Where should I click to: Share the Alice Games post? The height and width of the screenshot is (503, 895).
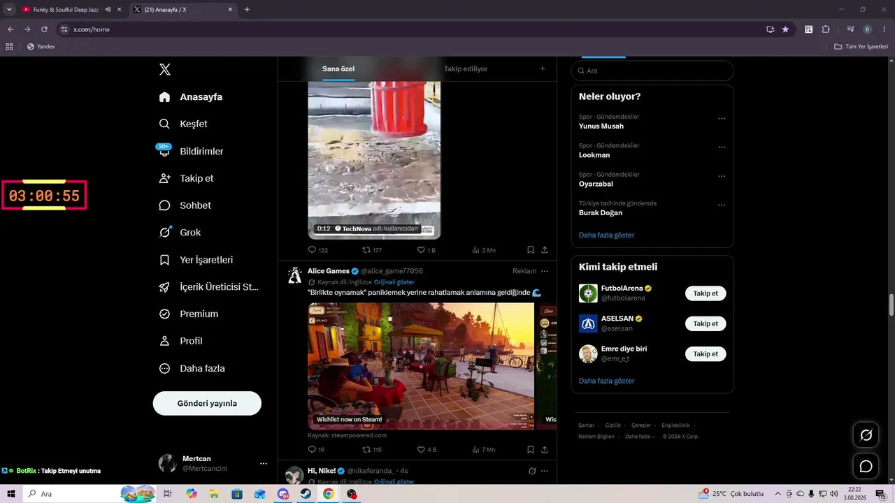[x=545, y=449]
